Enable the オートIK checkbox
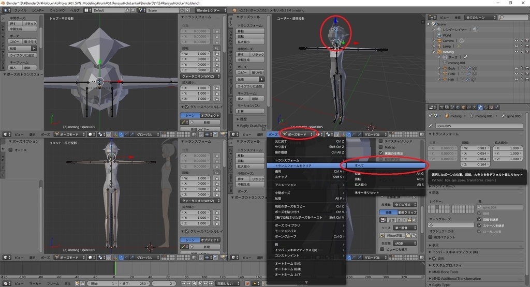 pyautogui.click(x=10, y=150)
